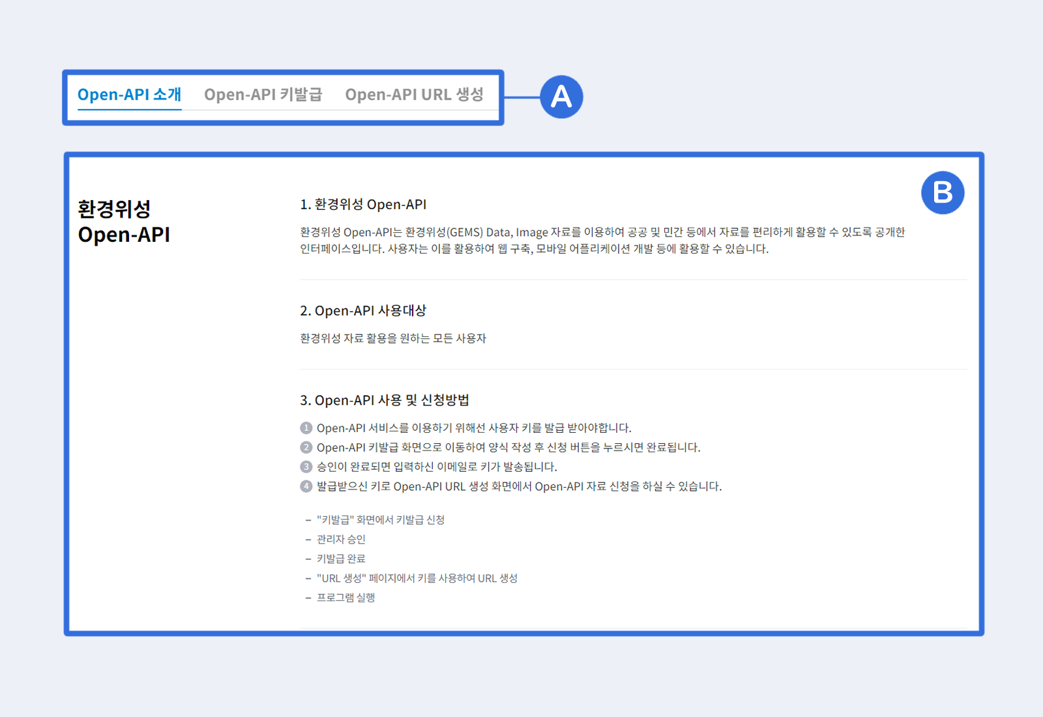
Task: Click the 환경위성 Open-API page title
Action: point(124,222)
